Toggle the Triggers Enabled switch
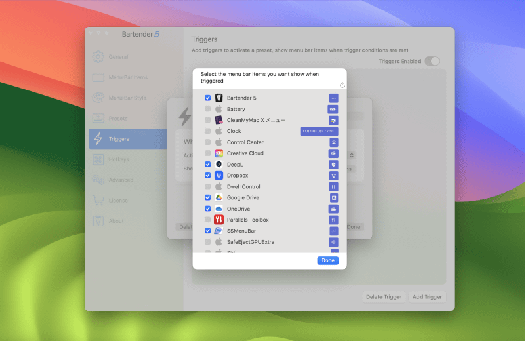Screen dimensions: 525x341 click(x=432, y=61)
